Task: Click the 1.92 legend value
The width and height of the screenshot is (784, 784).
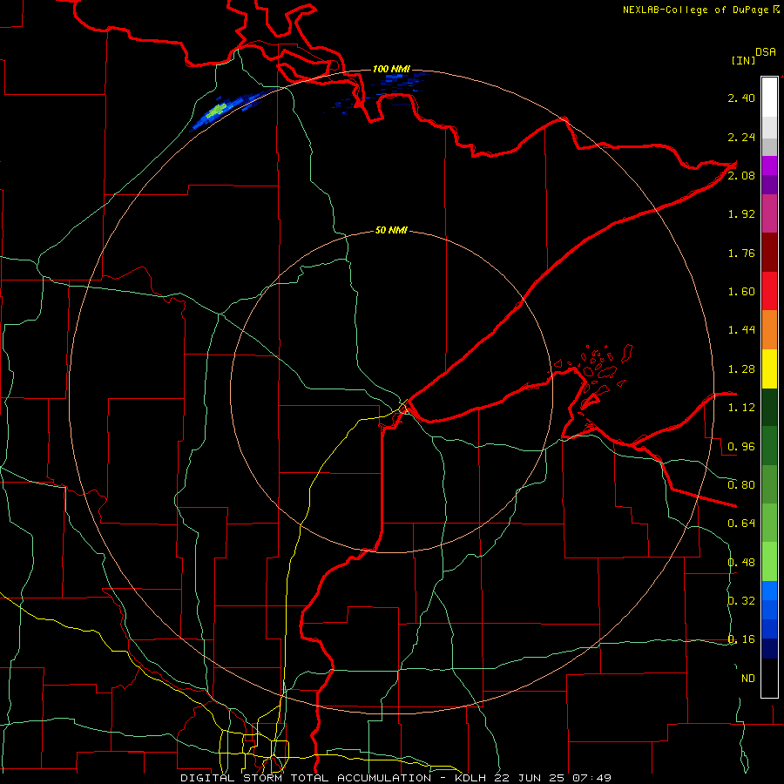Action: (741, 214)
